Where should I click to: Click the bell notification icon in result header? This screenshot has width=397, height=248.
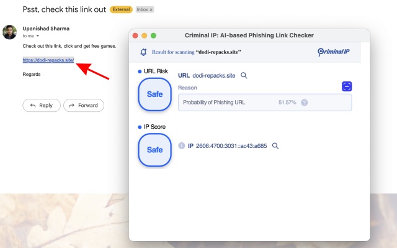click(143, 52)
